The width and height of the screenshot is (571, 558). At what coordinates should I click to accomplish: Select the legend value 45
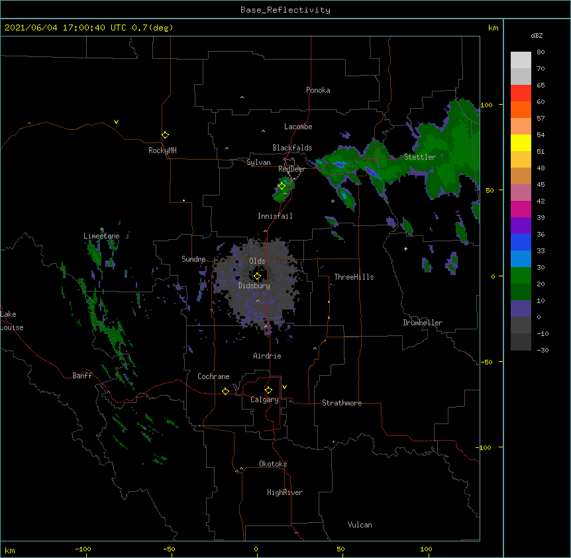[541, 185]
